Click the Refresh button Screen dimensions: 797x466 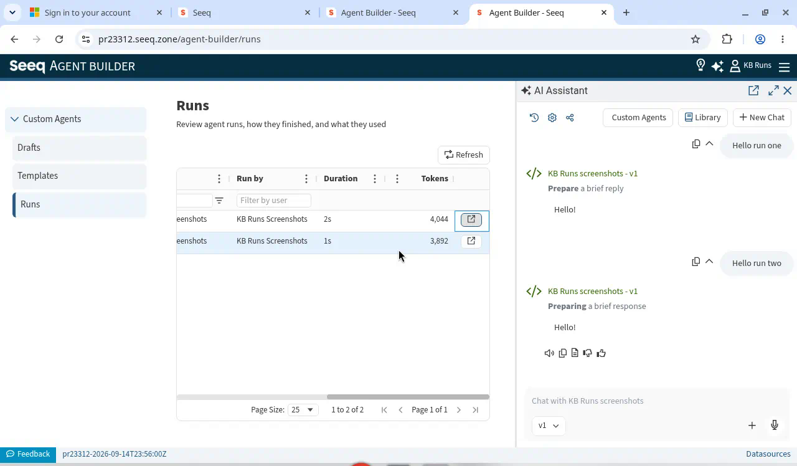[x=464, y=155]
